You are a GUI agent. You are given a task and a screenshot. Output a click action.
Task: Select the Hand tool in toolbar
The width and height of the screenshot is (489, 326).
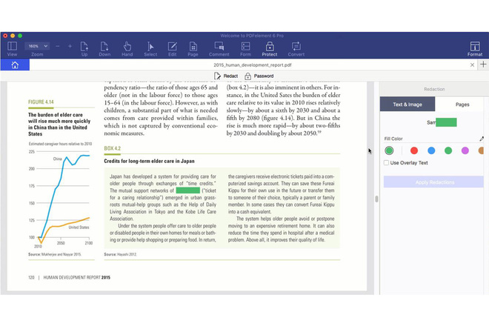127,49
